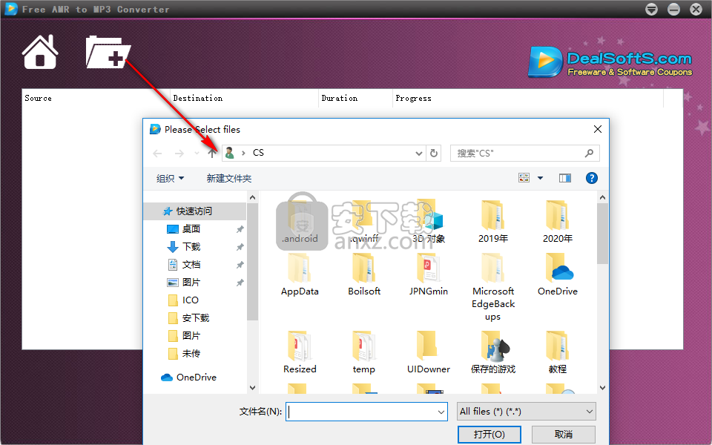This screenshot has width=712, height=445.
Task: Expand the address bar history dropdown
Action: tap(419, 153)
